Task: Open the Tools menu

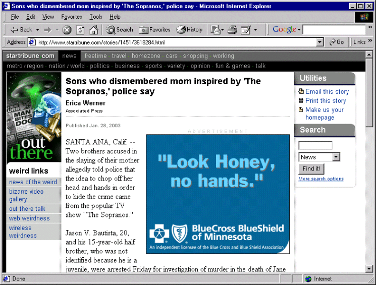Action: [96, 17]
